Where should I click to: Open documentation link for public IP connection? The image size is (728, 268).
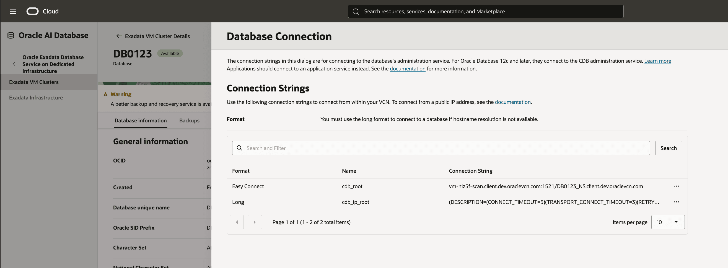pyautogui.click(x=512, y=102)
